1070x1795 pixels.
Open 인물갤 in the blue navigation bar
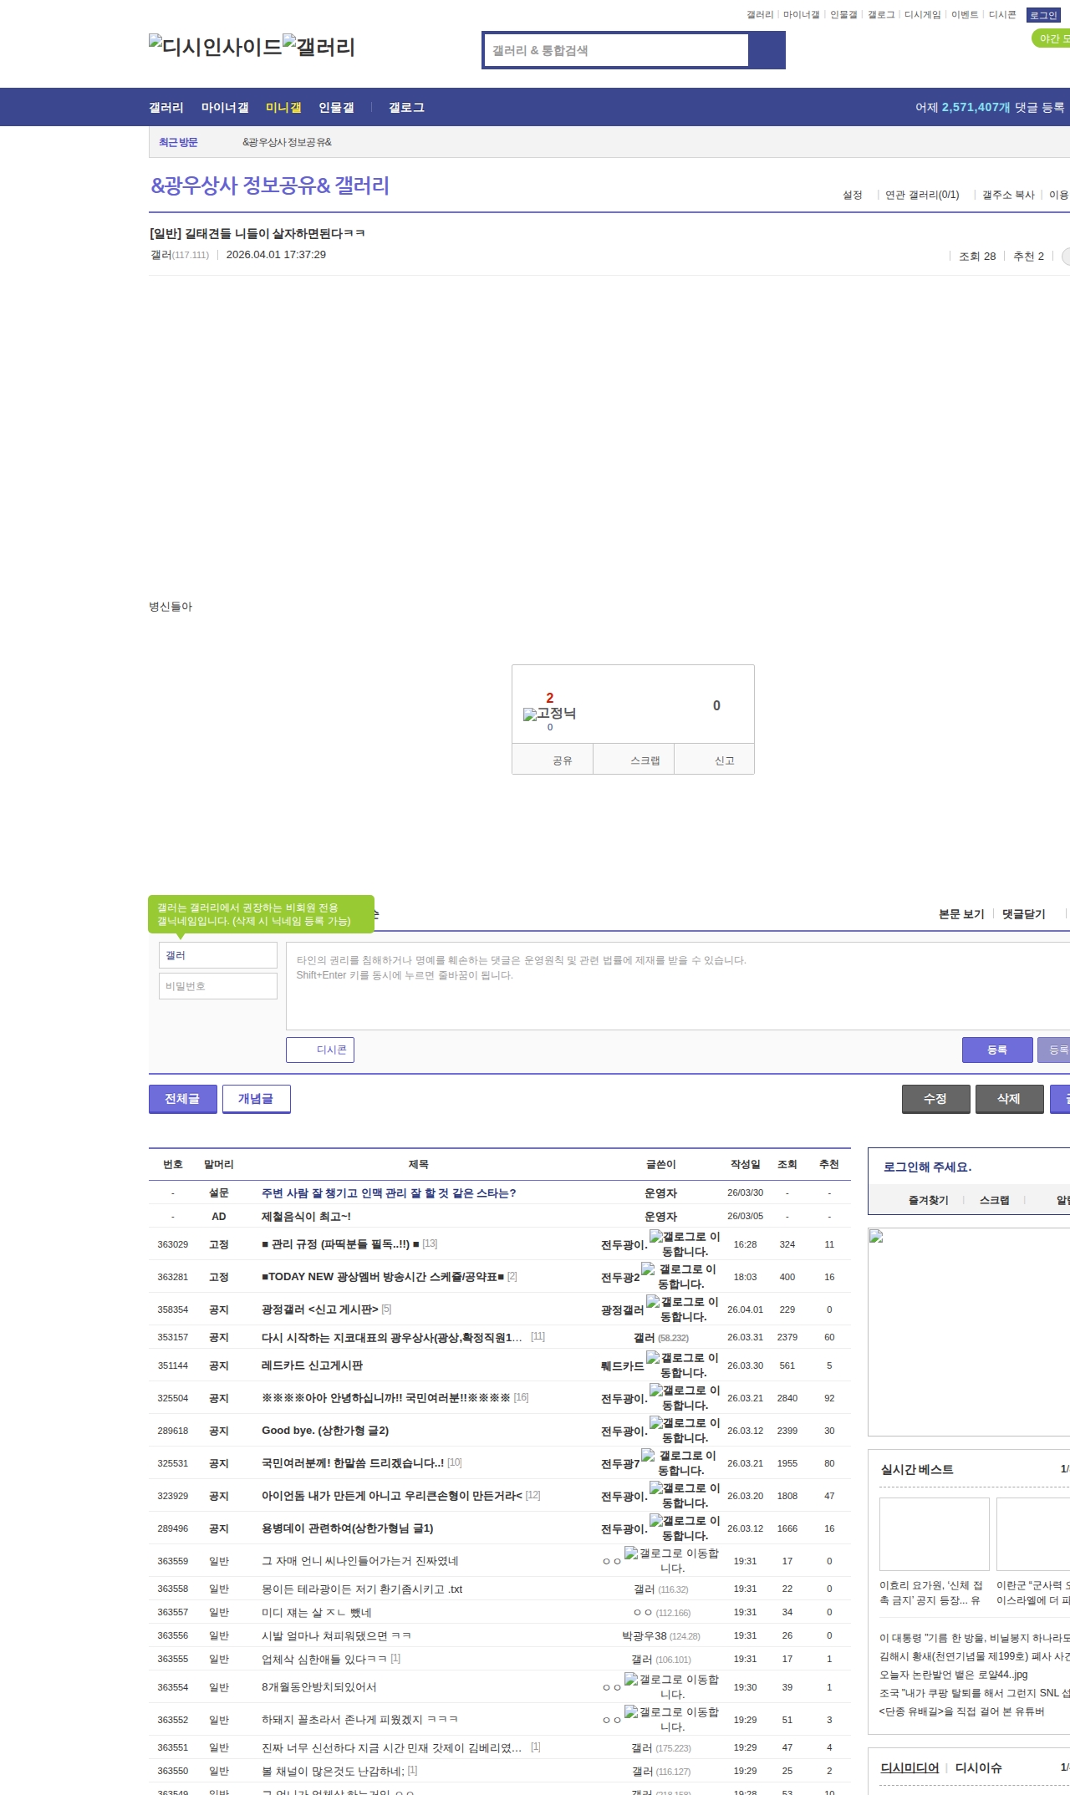click(336, 108)
